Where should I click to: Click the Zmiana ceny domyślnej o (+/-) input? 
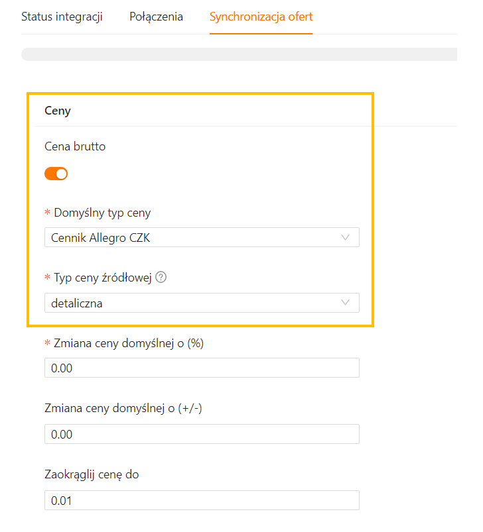(x=202, y=434)
